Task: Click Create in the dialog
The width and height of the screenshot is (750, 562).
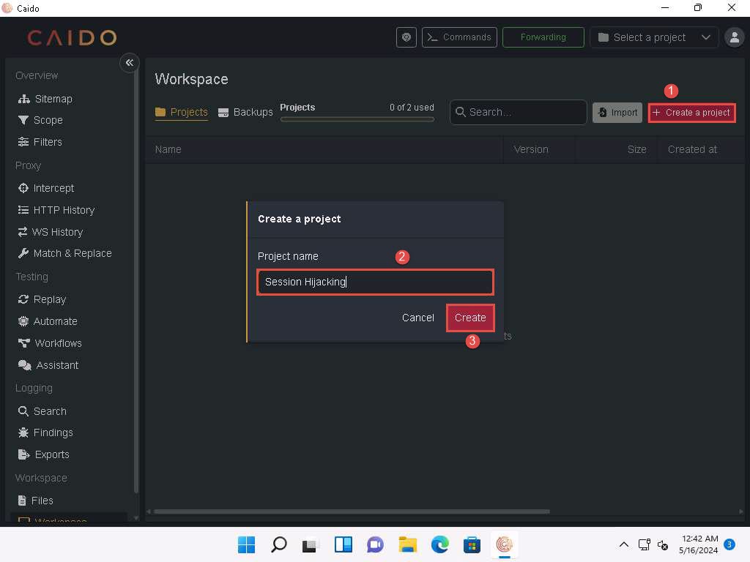Action: (x=470, y=318)
